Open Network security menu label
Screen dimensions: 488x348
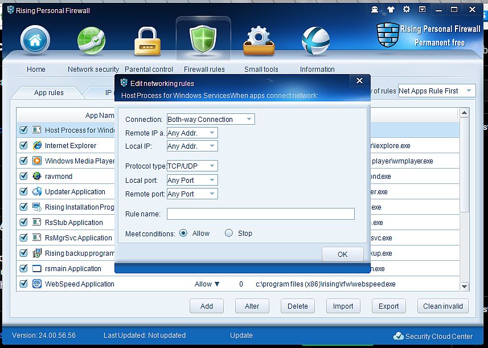[93, 69]
